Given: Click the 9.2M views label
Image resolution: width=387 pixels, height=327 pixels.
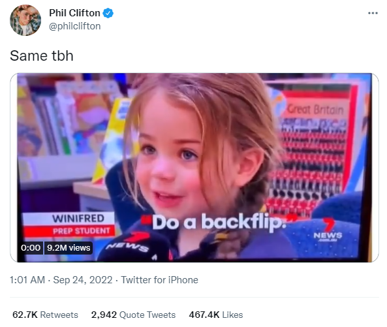Looking at the screenshot, I should coord(69,248).
